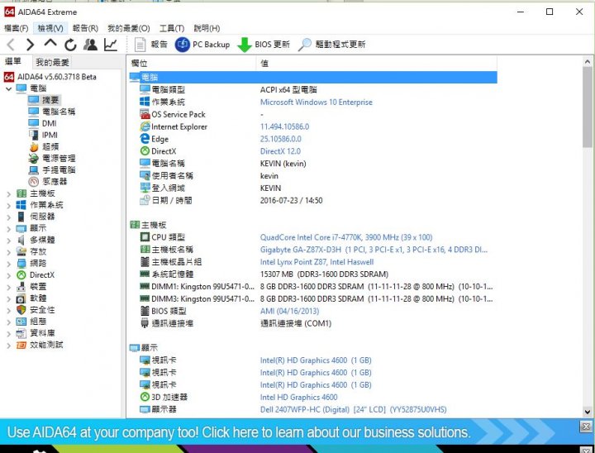Open the 說明(H) menu
595x453 pixels.
click(207, 28)
